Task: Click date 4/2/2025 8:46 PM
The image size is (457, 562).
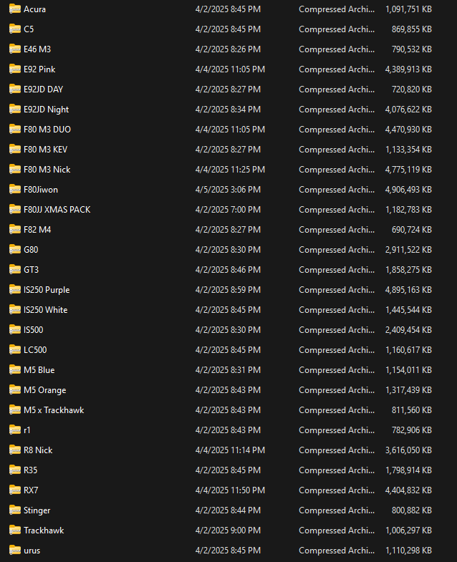Action: click(228, 270)
